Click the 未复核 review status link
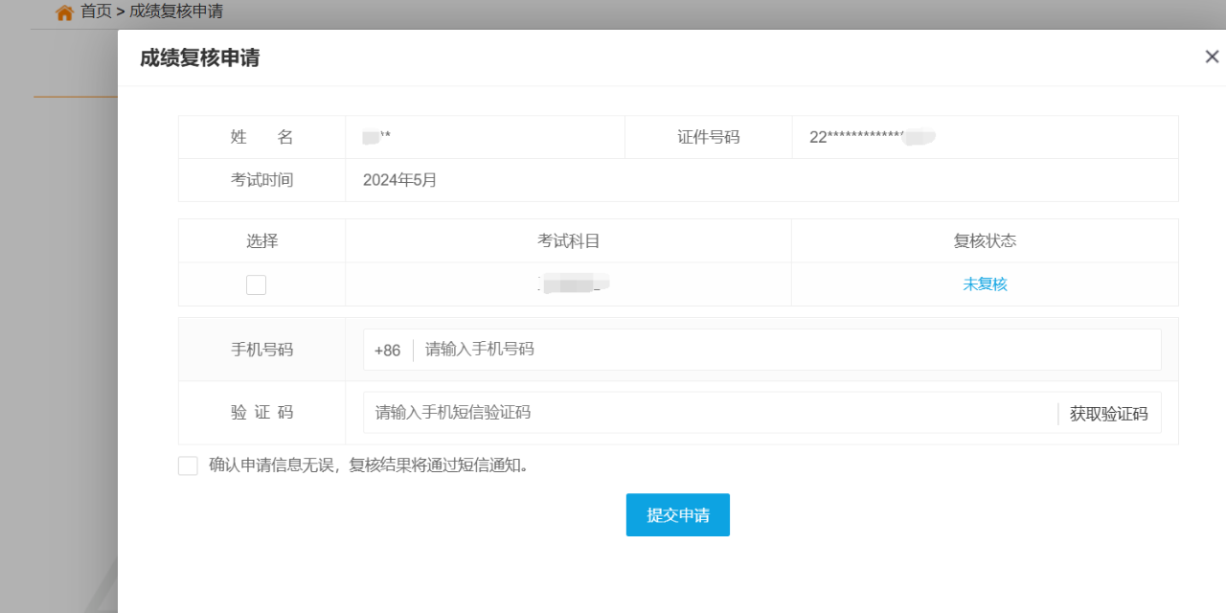This screenshot has width=1226, height=613. coord(985,284)
